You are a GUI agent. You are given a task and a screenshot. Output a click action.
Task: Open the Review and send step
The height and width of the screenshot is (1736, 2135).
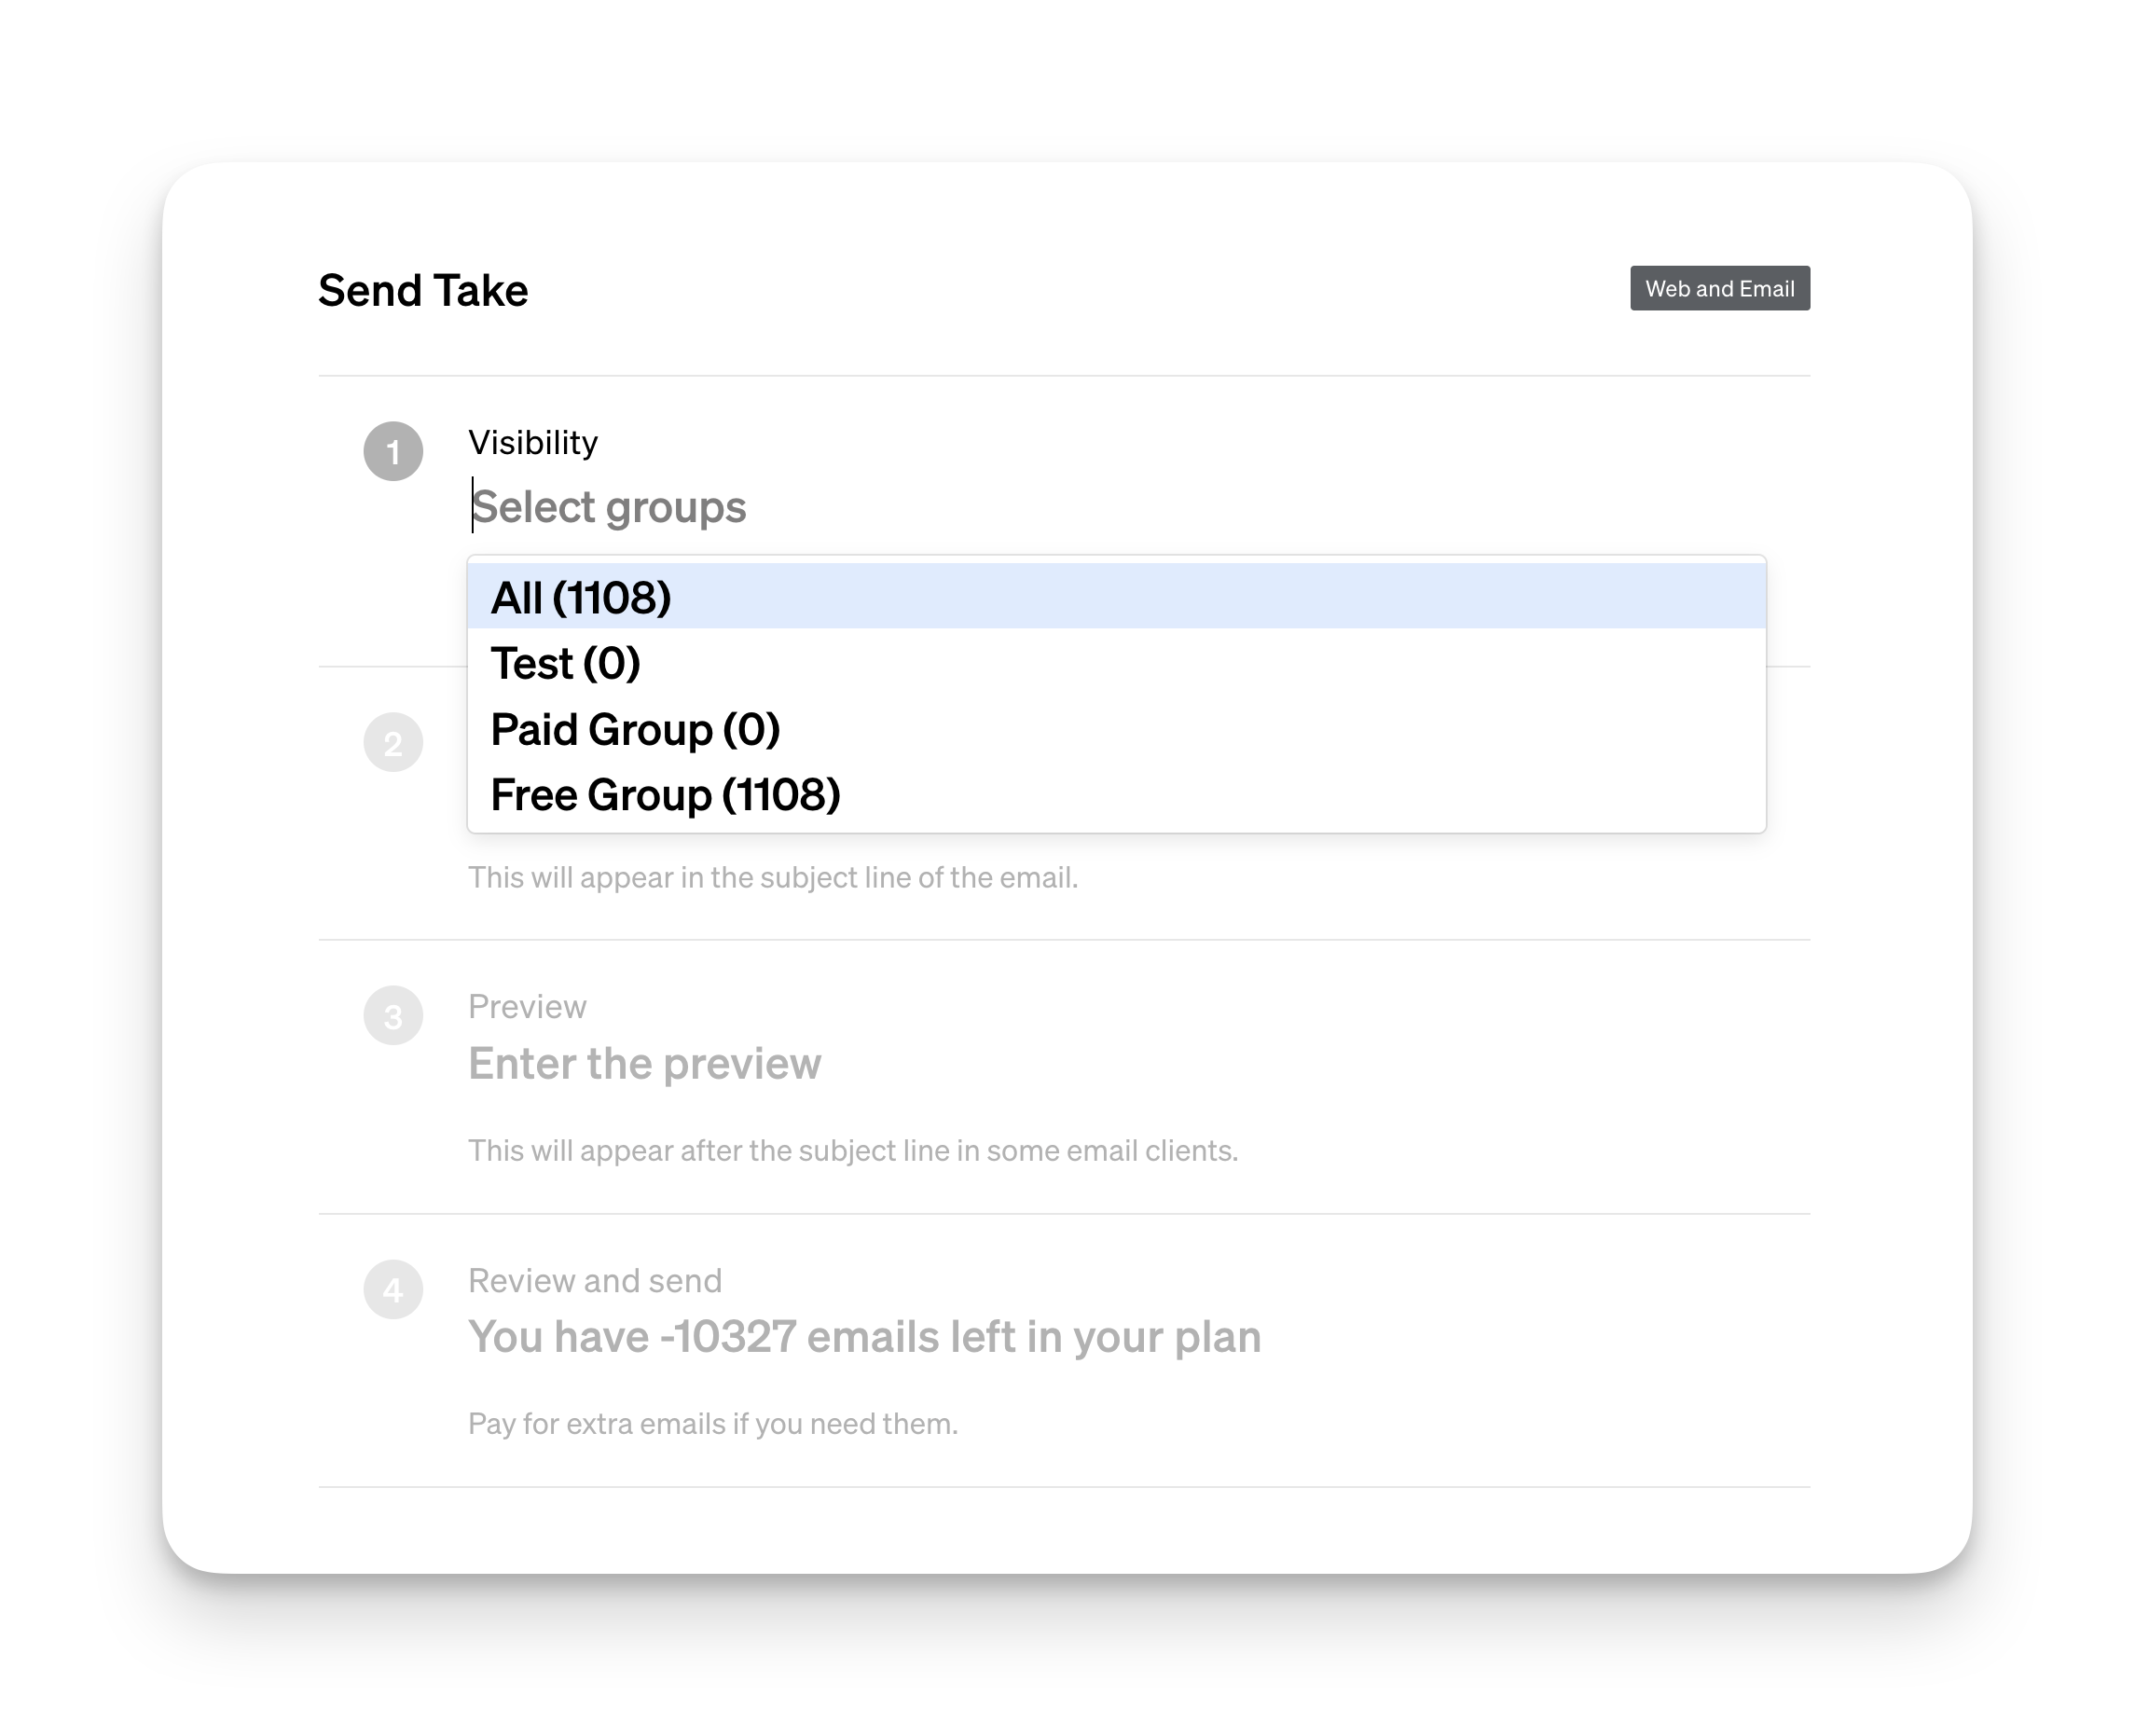(x=595, y=1280)
